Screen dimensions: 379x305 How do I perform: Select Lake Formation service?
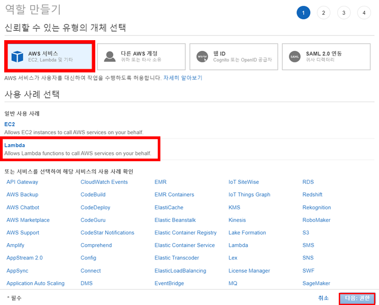[x=247, y=233]
